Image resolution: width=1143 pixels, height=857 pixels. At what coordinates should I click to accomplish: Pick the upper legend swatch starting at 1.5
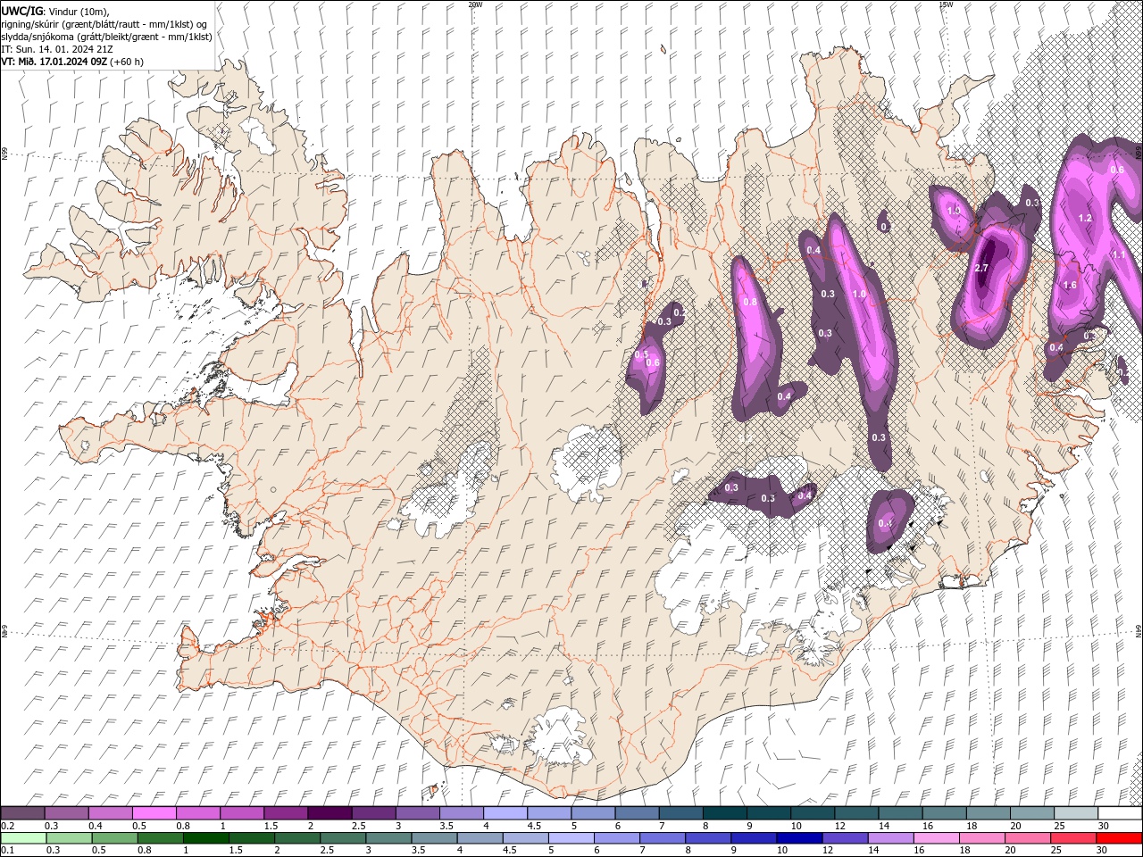tap(285, 813)
